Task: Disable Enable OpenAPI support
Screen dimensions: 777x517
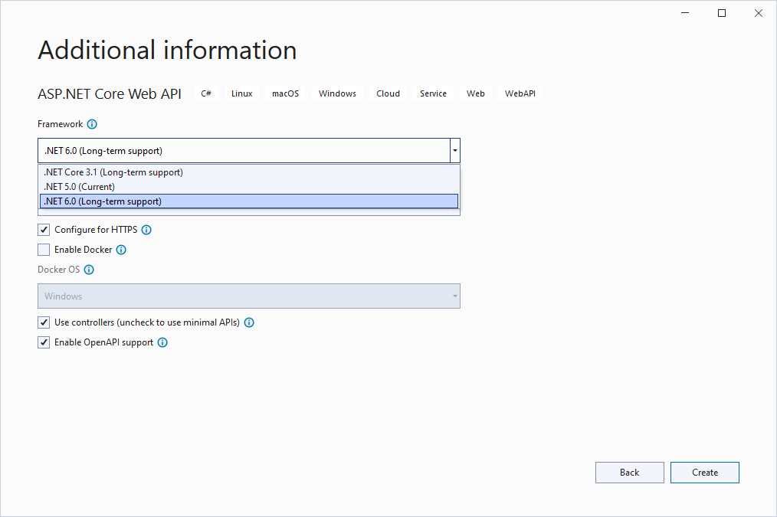Action: tap(44, 342)
